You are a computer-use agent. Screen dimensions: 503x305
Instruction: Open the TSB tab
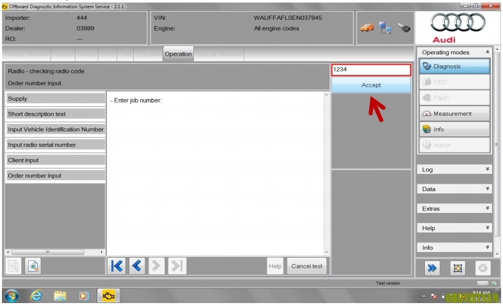tap(125, 54)
